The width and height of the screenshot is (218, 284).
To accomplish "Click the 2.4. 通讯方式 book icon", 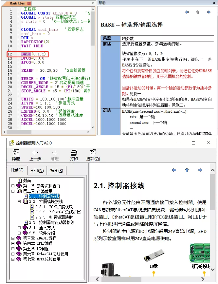I will pos(25,228).
